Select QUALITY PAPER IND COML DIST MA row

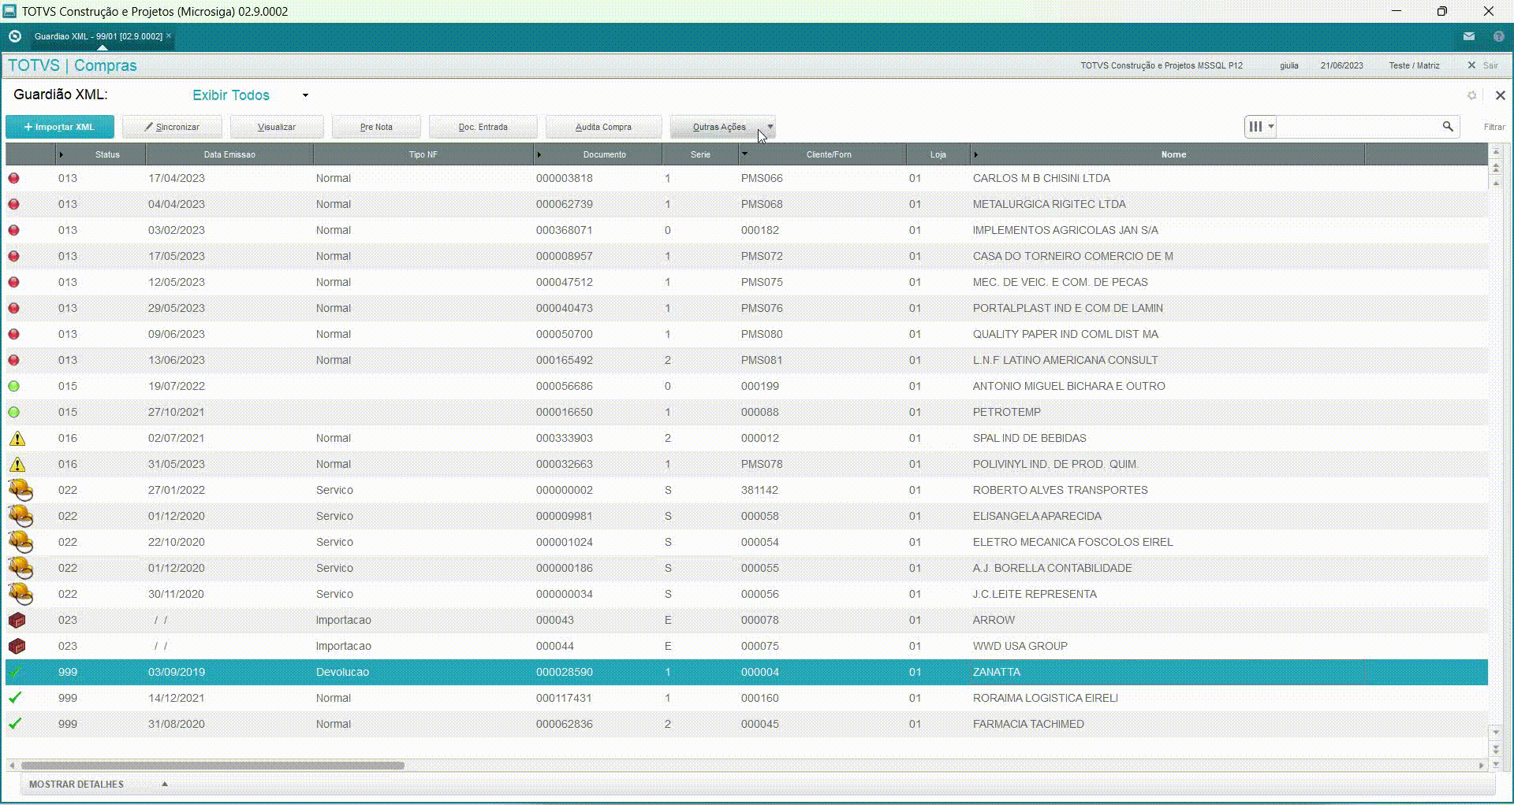pos(747,334)
